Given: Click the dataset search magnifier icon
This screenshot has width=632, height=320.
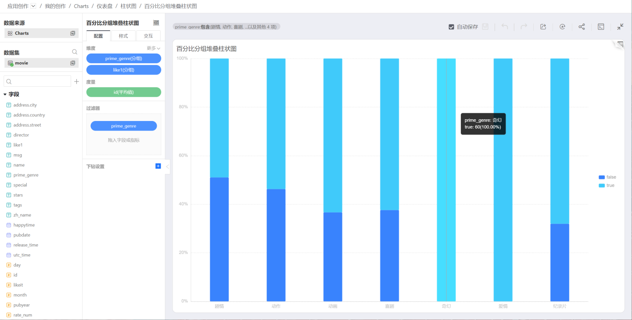Looking at the screenshot, I should [75, 52].
